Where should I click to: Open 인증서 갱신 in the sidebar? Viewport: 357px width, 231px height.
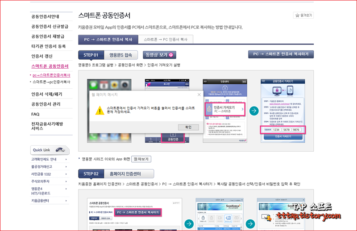coord(42,56)
